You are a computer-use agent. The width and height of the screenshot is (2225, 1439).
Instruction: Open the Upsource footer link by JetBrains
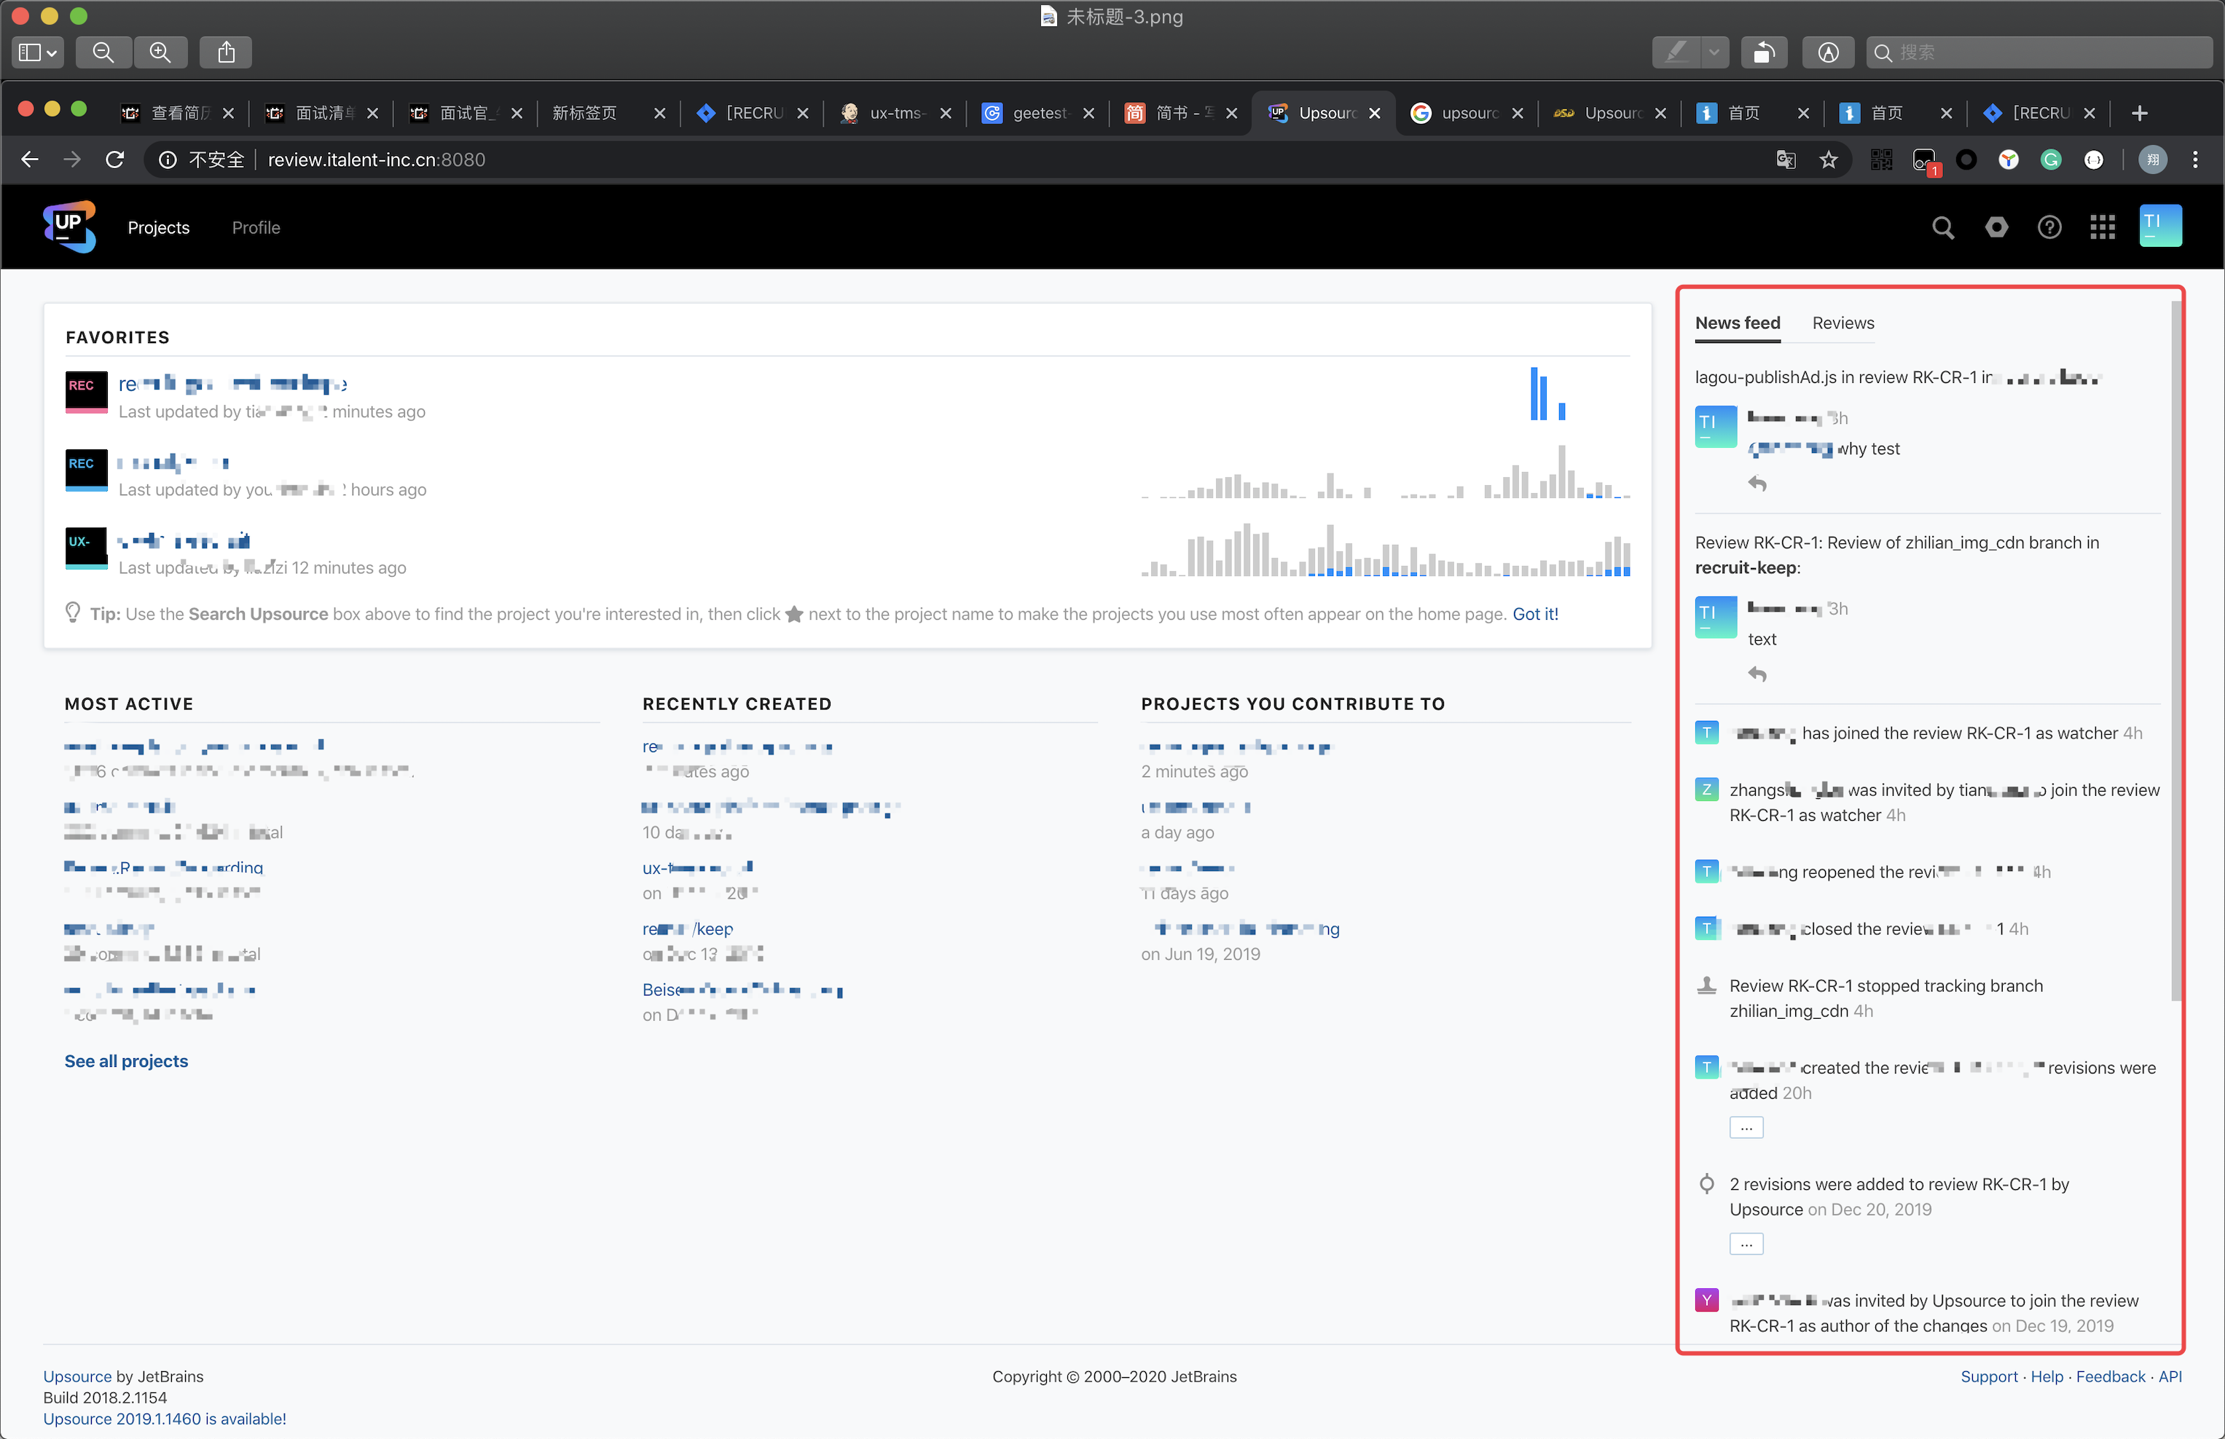[78, 1376]
